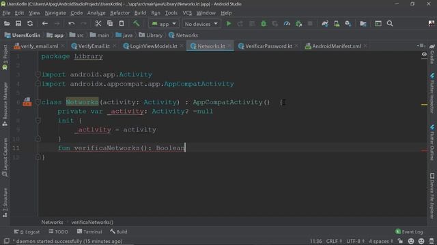The height and width of the screenshot is (245, 437).
Task: Open the No devices dropdown
Action: 201,24
